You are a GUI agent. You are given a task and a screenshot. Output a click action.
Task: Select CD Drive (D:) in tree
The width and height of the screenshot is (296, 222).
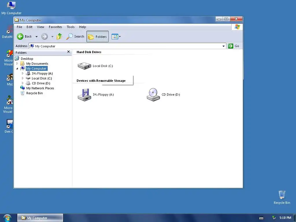point(41,83)
